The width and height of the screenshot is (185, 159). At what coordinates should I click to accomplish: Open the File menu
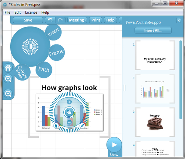(7, 12)
